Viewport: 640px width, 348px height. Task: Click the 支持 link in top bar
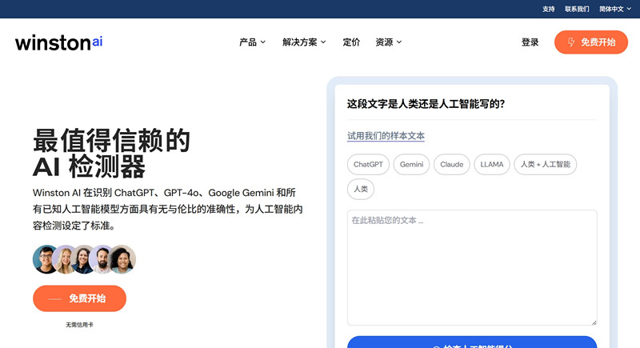tap(548, 9)
